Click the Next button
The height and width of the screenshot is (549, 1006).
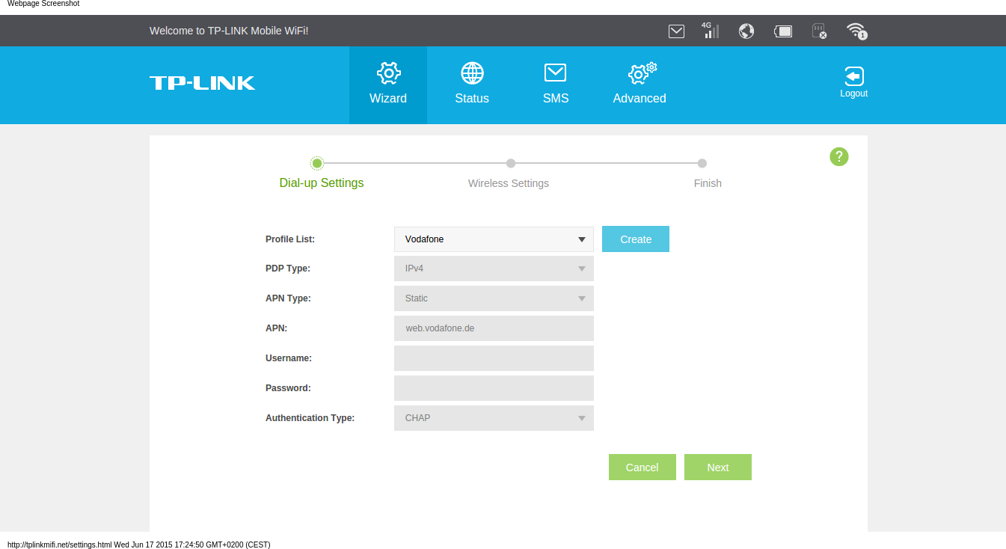717,467
